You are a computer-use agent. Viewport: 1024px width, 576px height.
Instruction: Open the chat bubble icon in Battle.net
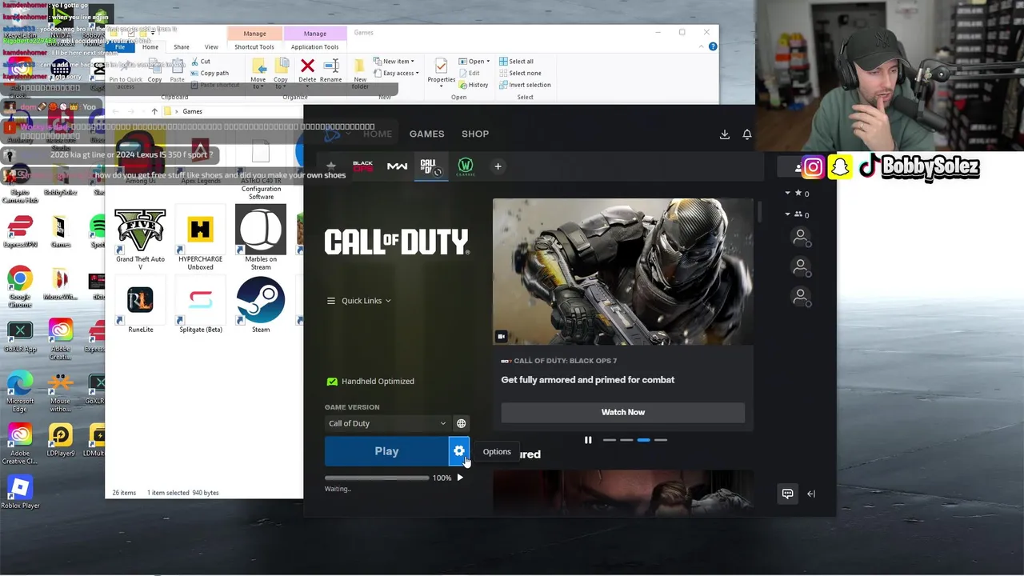pyautogui.click(x=787, y=494)
